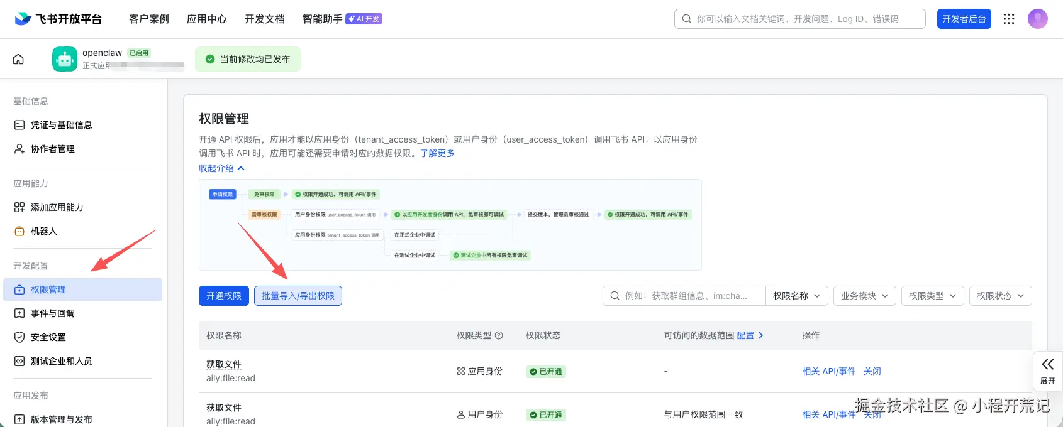Collapse the intro with 收起介绍
This screenshot has height=427, width=1063.
[x=222, y=168]
